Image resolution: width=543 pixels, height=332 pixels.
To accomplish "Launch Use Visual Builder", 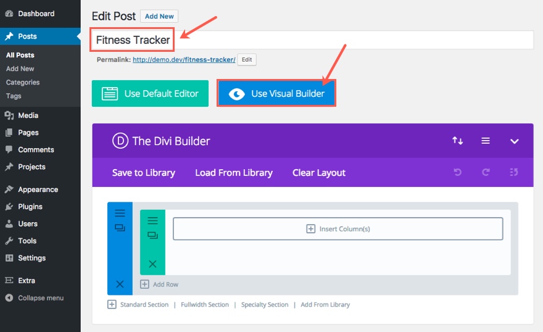I will pos(276,93).
